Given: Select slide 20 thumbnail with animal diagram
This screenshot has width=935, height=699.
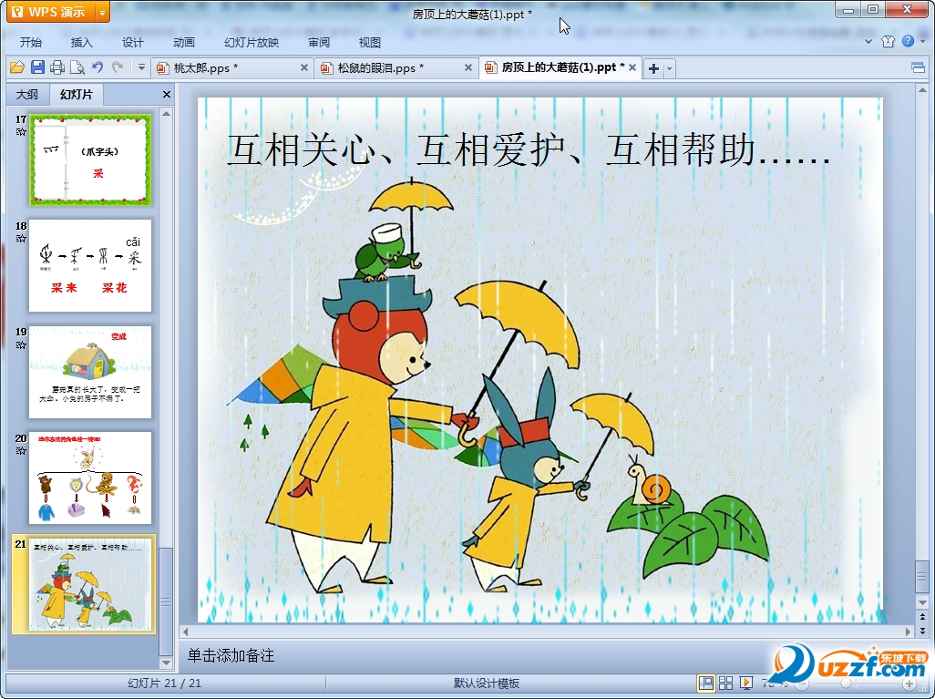Looking at the screenshot, I should [90, 478].
